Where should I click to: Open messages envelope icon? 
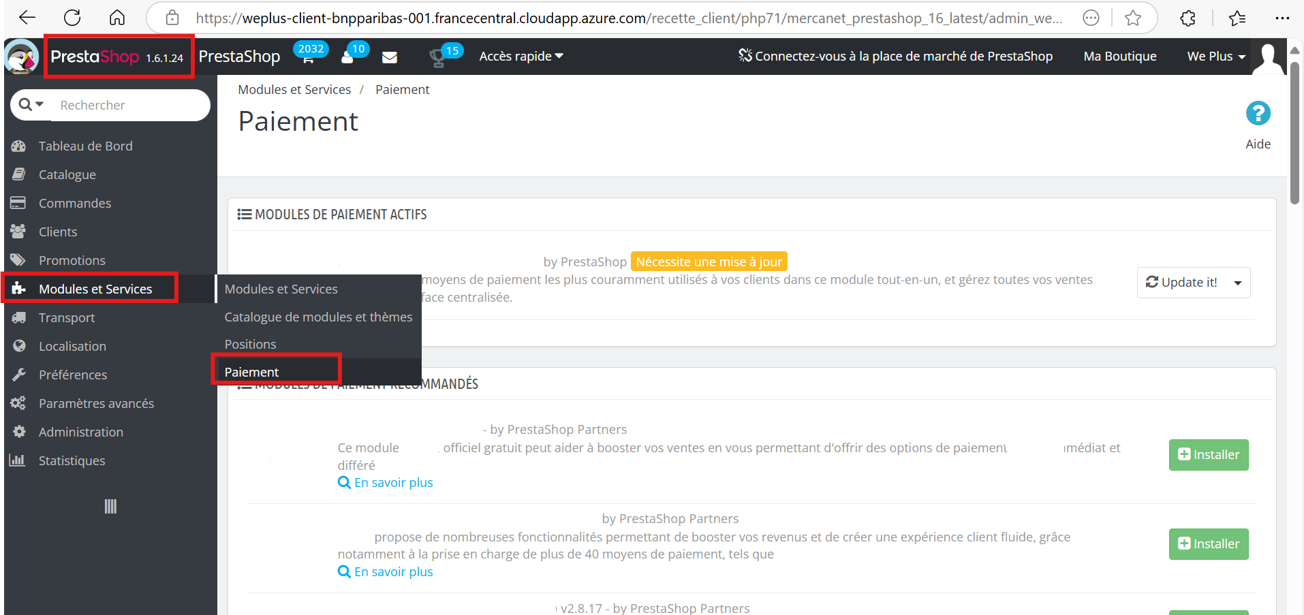click(x=390, y=57)
